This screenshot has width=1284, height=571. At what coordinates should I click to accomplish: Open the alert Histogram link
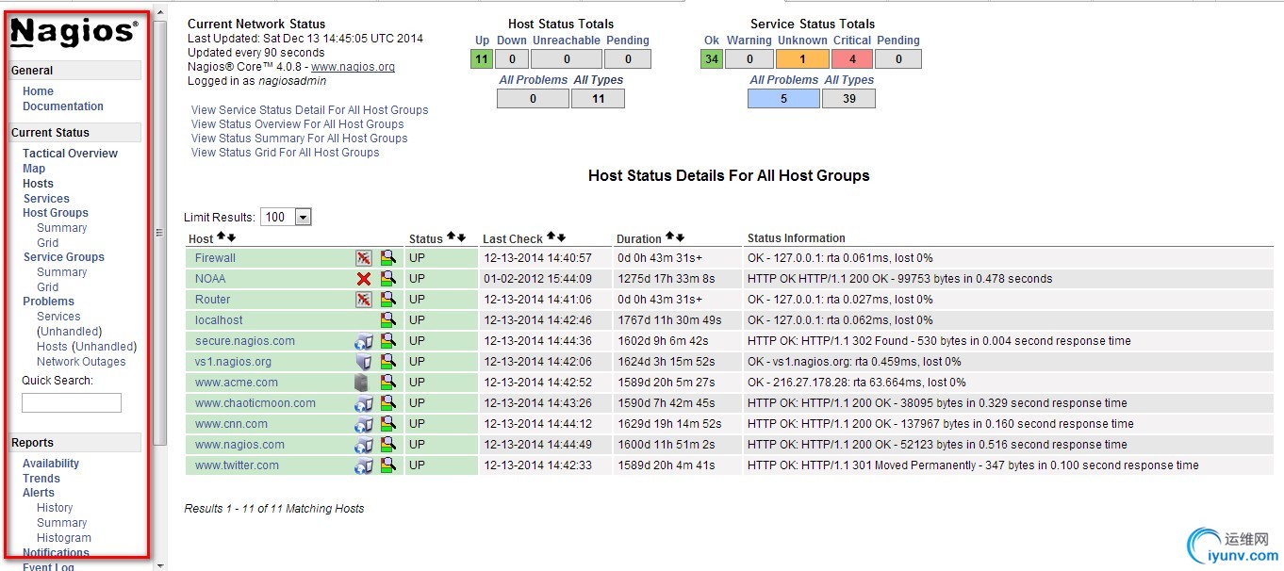click(64, 538)
